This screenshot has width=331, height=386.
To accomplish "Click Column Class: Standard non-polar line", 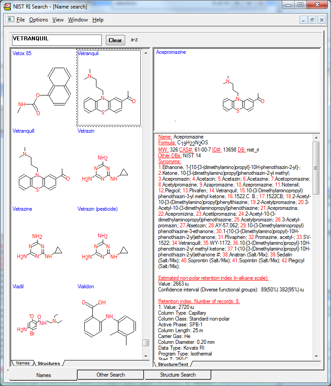I will [x=194, y=319].
